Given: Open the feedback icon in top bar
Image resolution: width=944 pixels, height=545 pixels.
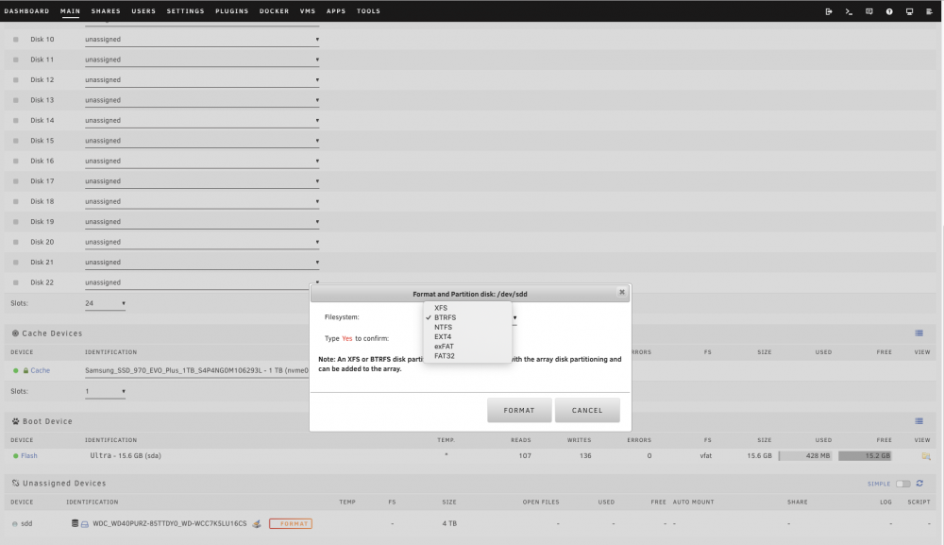Looking at the screenshot, I should [868, 11].
